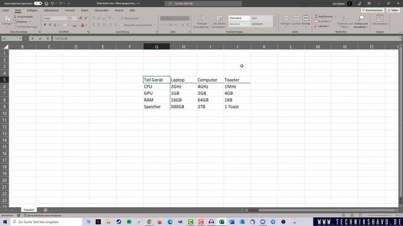Switch to the Einfügen ribbon tab
403x226 pixels.
(32, 10)
